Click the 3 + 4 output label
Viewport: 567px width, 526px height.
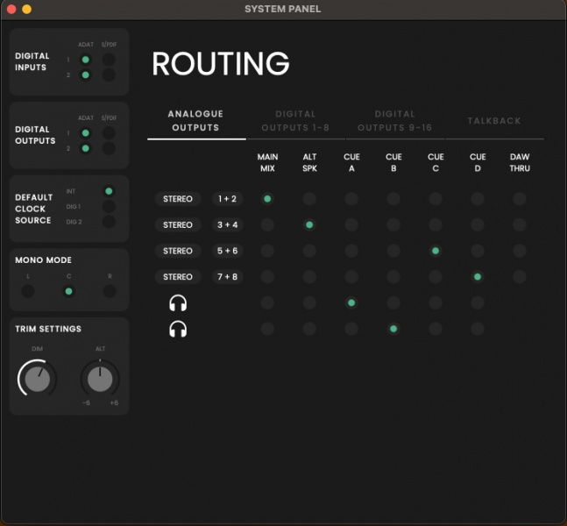228,224
